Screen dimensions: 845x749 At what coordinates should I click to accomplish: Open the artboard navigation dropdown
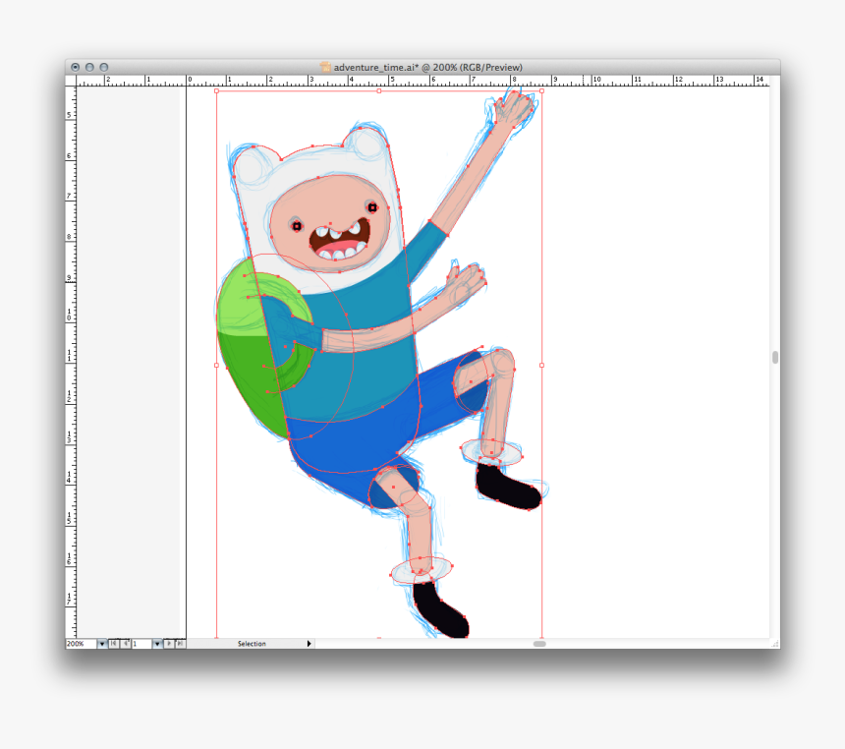click(x=157, y=644)
